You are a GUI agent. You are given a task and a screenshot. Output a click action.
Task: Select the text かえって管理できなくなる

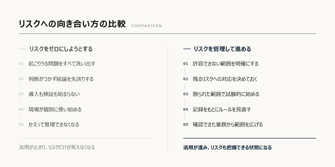[x=54, y=125]
